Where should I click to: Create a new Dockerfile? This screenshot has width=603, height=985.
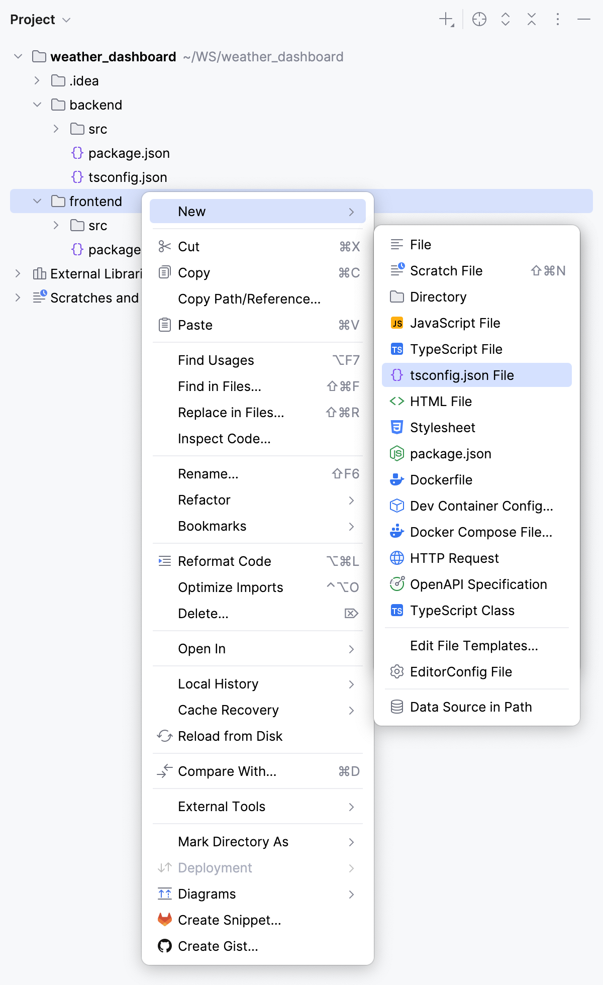477,479
